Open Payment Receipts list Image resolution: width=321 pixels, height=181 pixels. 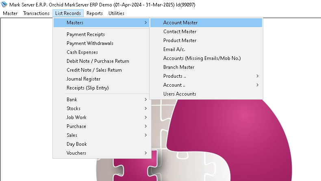101,34
